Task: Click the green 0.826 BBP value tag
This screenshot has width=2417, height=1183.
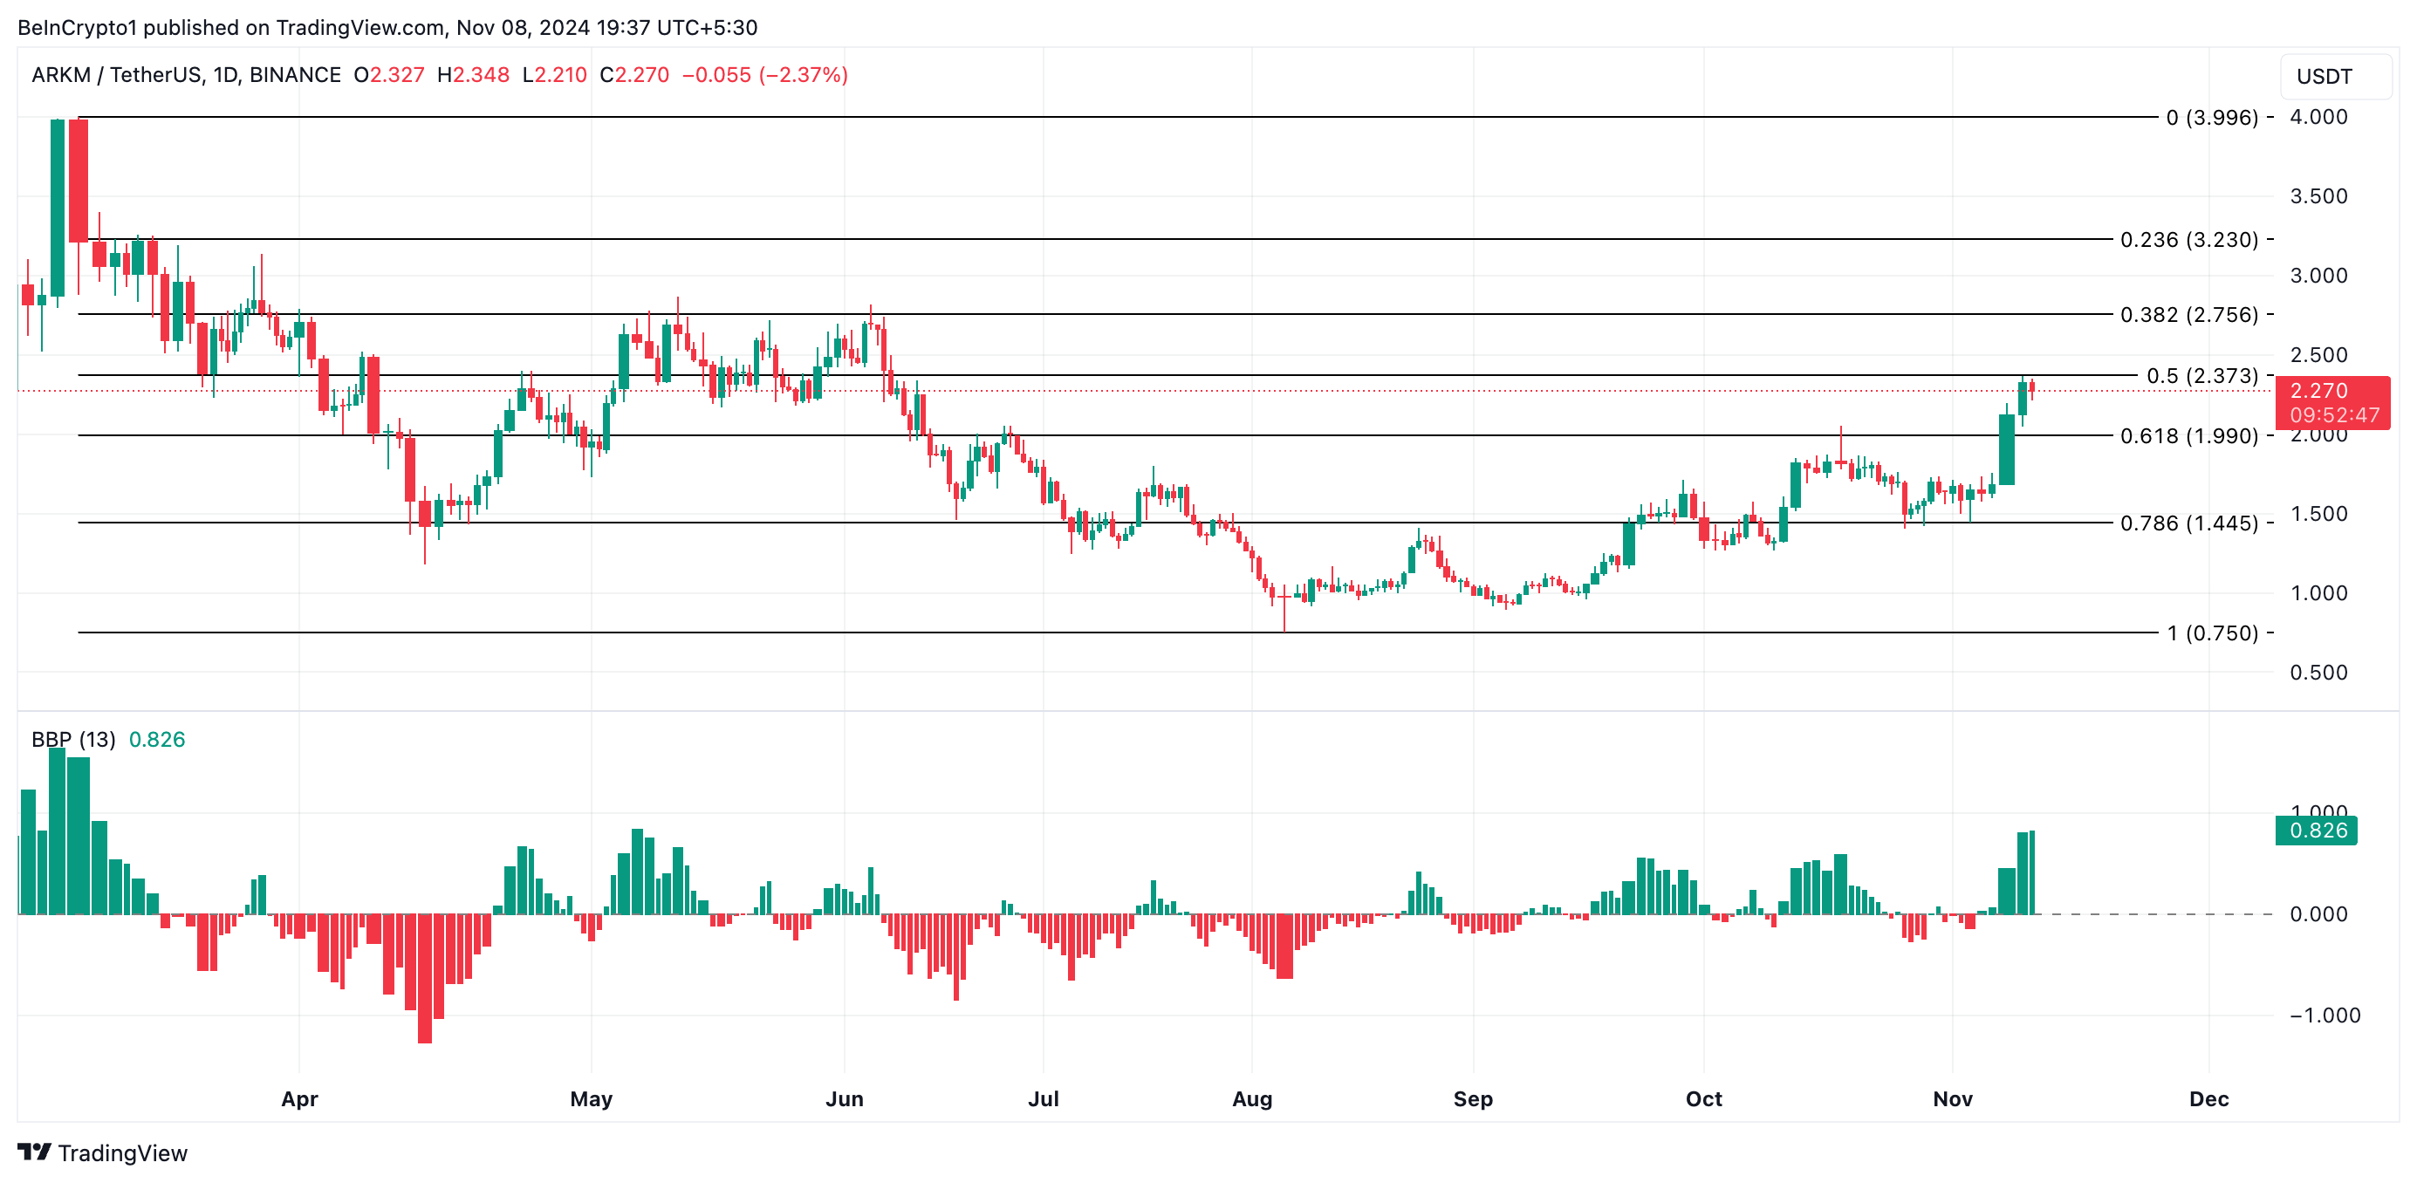Action: pyautogui.click(x=2316, y=831)
